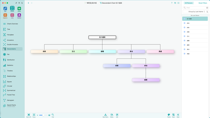The width and height of the screenshot is (210, 118).
Task: Select the Statistics chart type
Action: [12, 65]
